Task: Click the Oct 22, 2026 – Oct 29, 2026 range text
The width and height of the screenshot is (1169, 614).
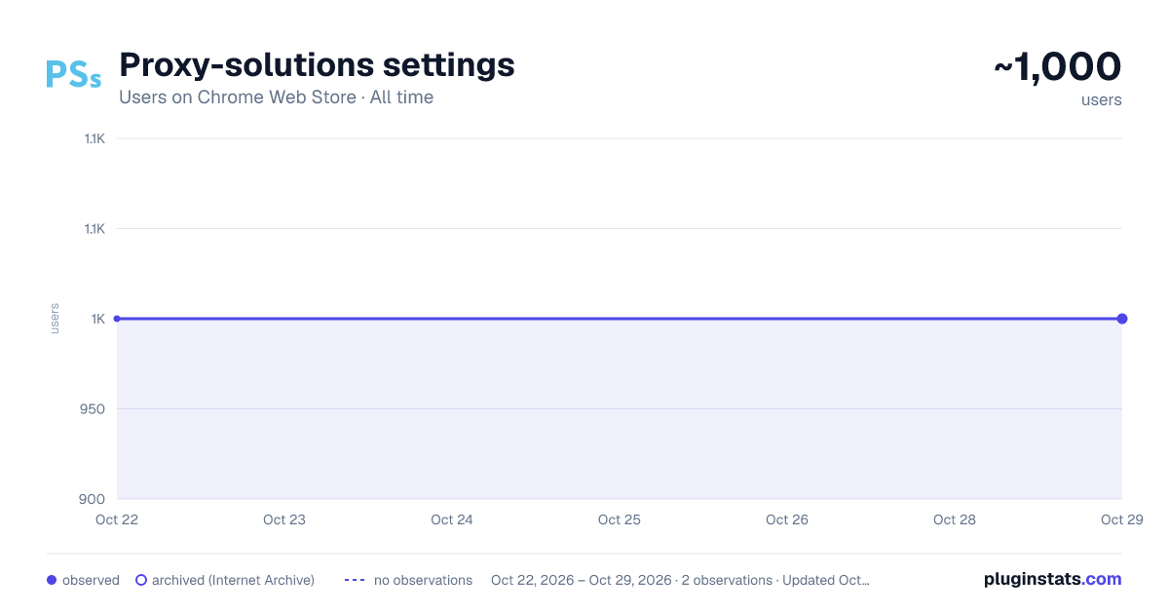Action: (582, 580)
